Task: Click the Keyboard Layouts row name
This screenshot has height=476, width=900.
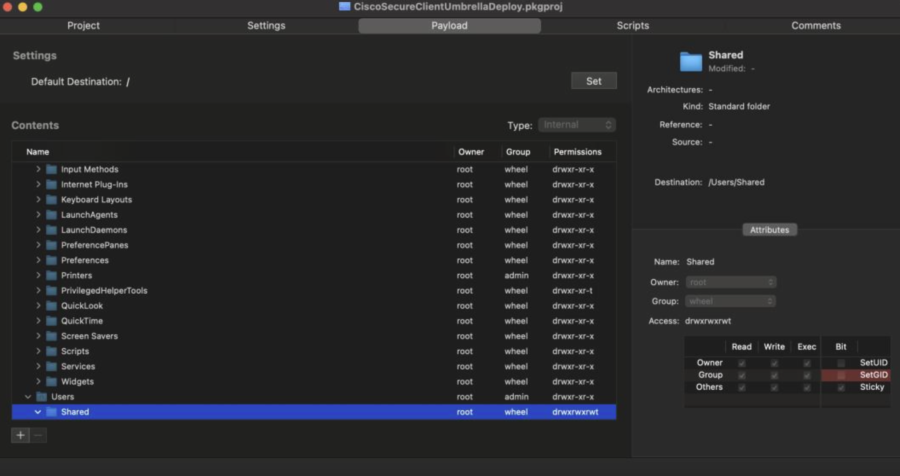Action: click(96, 200)
